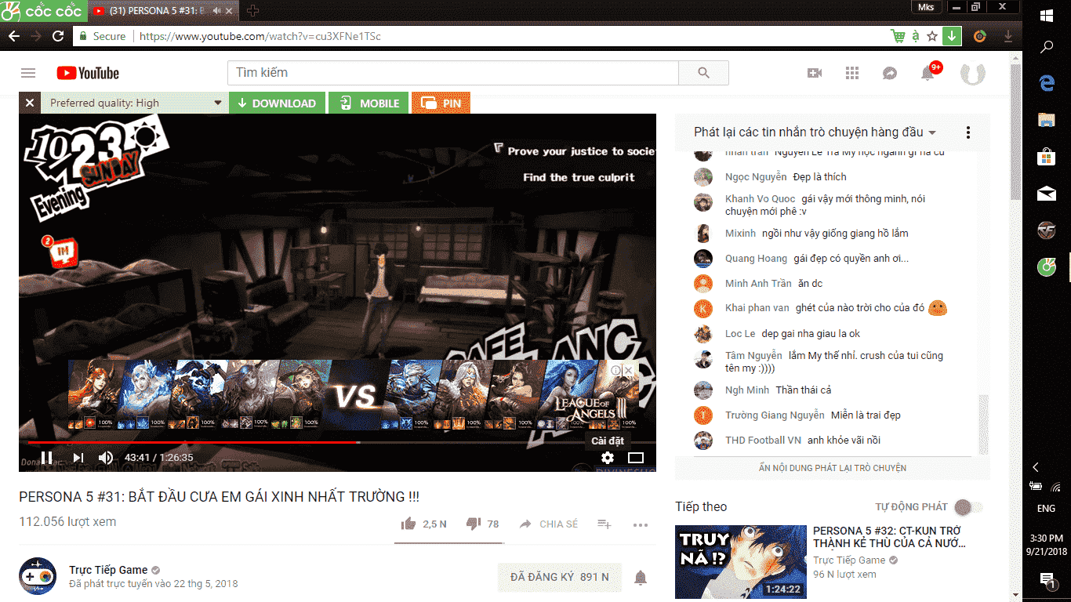Pause the video
Screen dimensions: 1071x602
46,457
